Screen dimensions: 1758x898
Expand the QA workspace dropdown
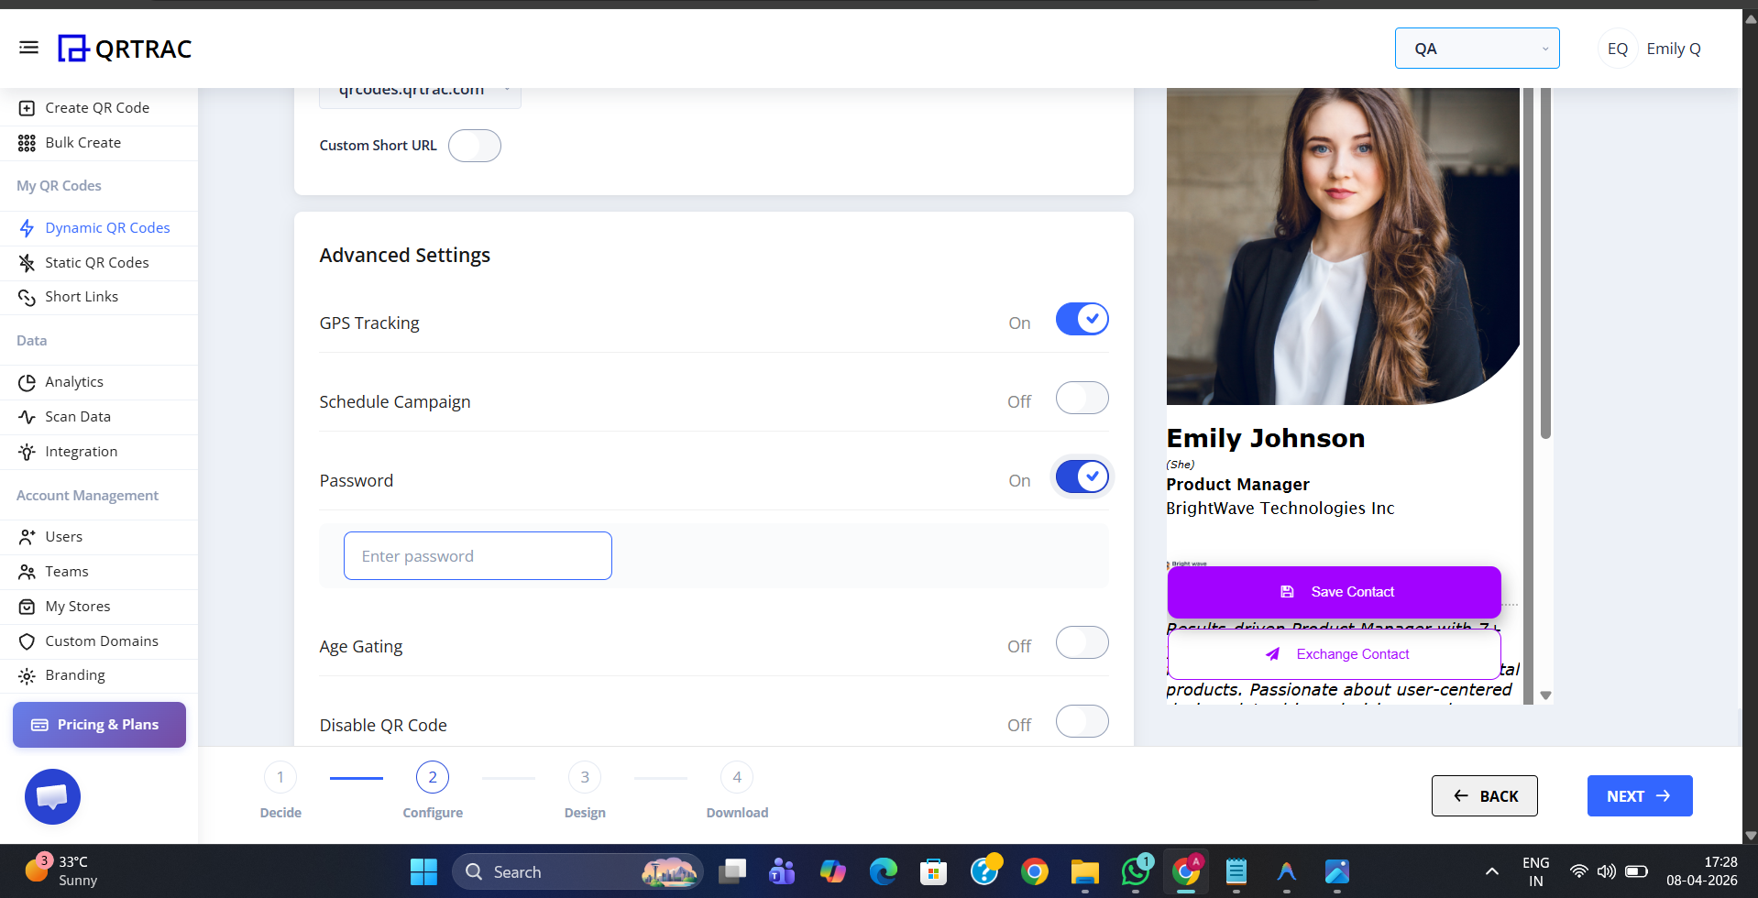point(1476,49)
